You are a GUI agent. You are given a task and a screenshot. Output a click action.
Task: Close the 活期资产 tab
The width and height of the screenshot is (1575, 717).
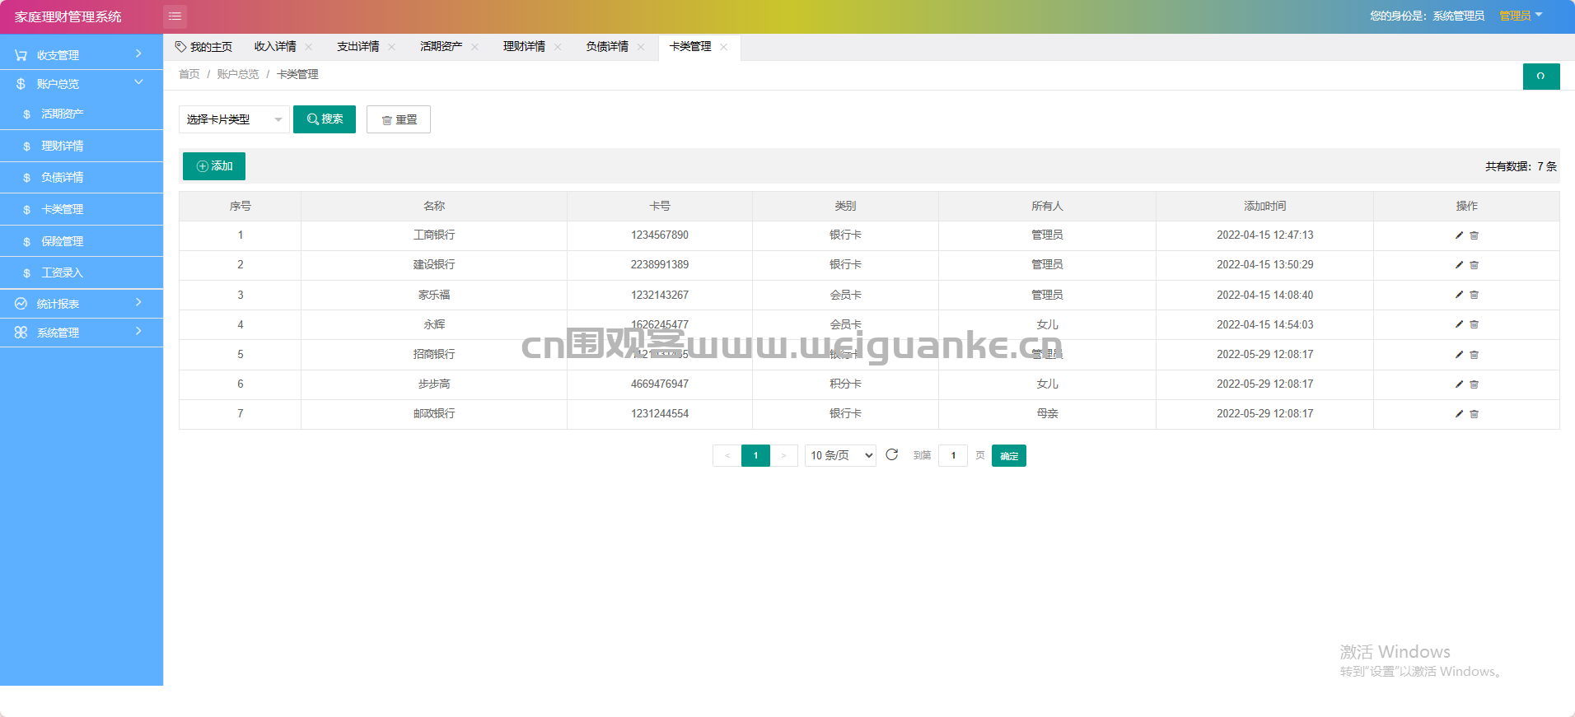474,47
